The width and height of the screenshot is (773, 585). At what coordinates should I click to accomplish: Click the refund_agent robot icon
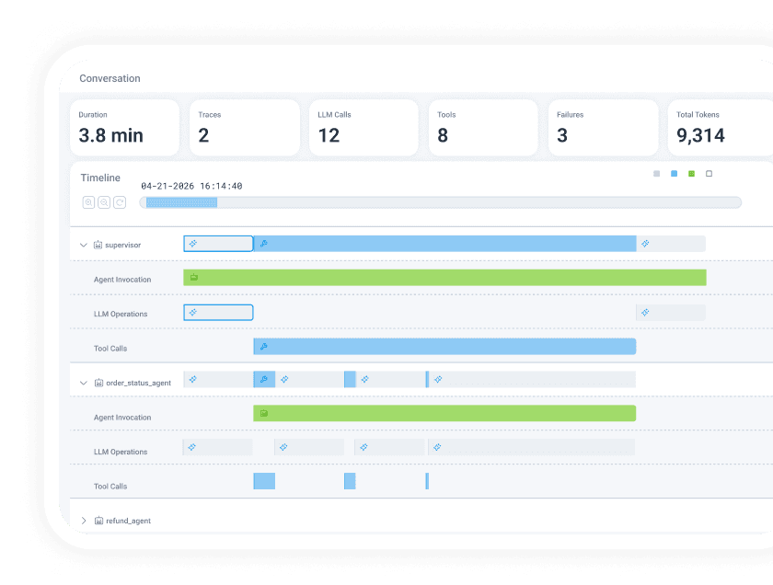(x=98, y=521)
